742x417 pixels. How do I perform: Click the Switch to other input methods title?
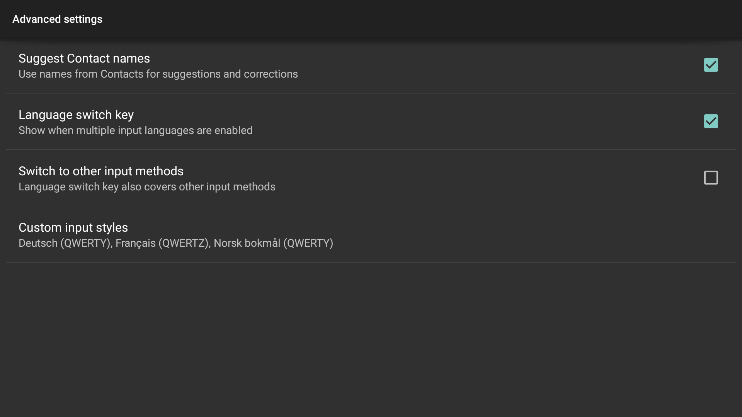(101, 171)
